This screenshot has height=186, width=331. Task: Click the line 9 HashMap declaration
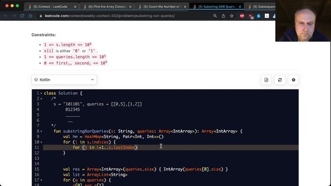[113, 136]
